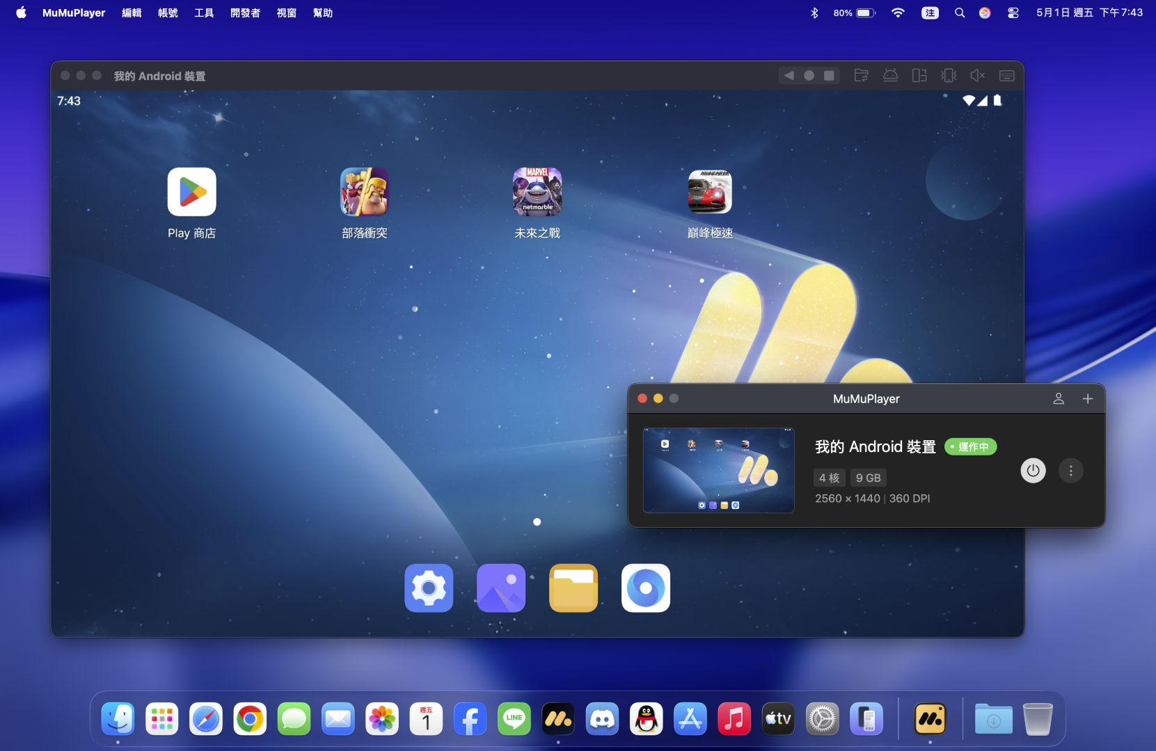Open the 開發者 menu

[245, 13]
